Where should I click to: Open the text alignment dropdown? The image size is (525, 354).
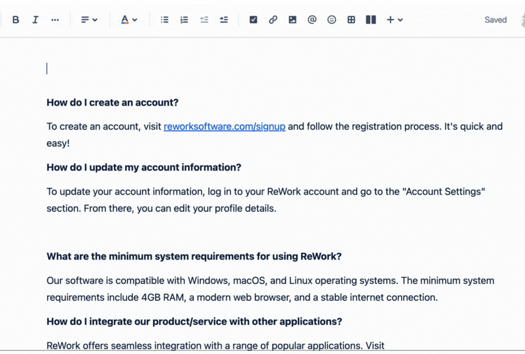pyautogui.click(x=87, y=19)
